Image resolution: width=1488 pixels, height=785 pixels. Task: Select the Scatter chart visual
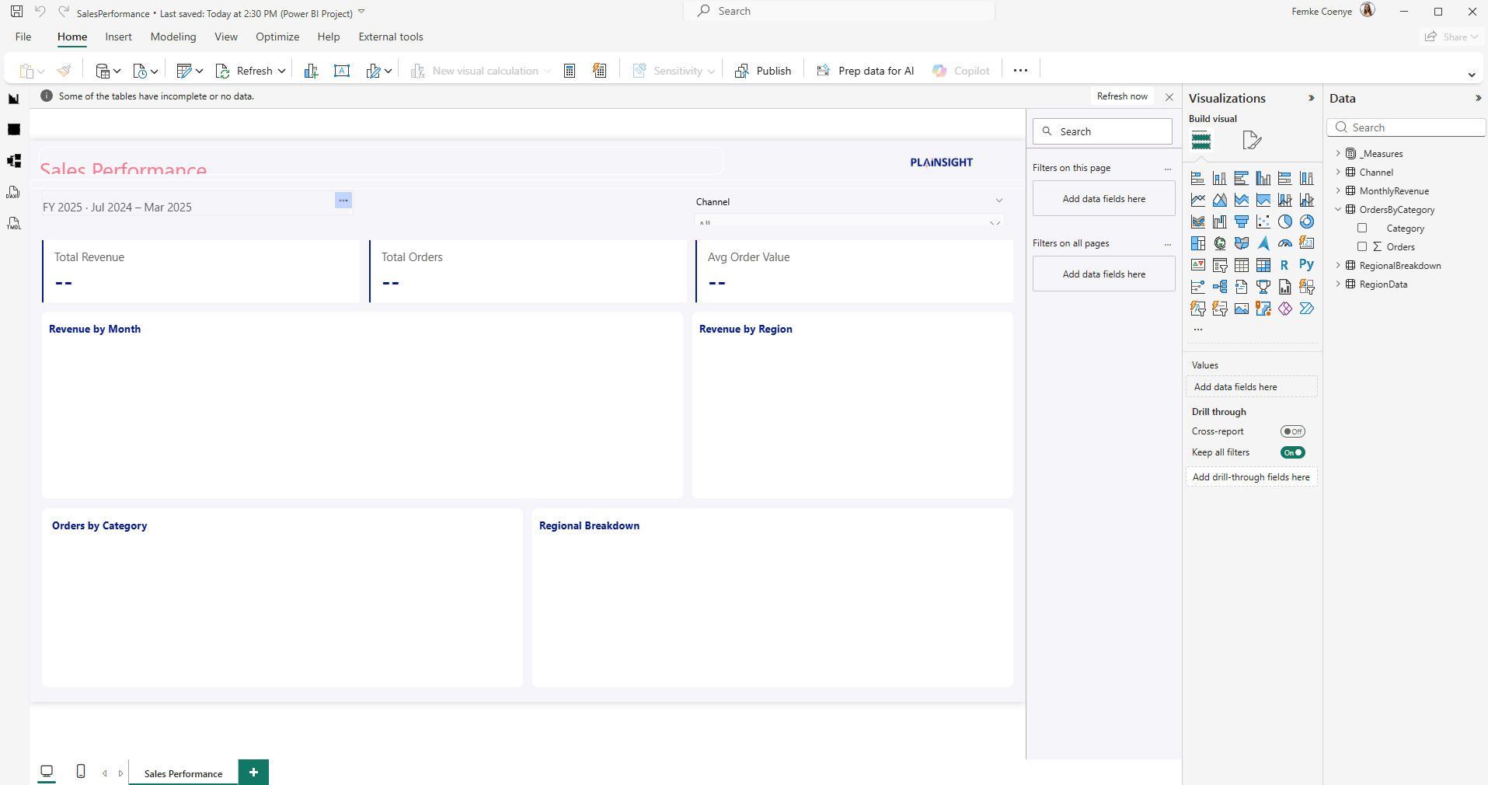[1263, 222]
